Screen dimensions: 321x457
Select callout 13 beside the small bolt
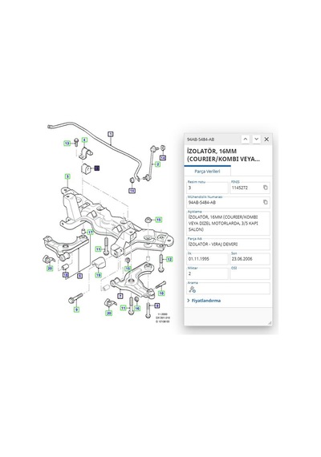(67, 143)
